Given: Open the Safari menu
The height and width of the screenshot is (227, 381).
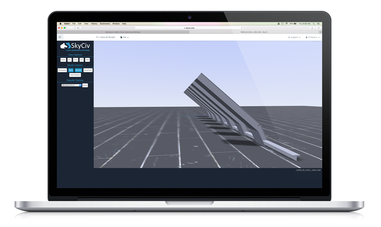Looking at the screenshot, I should [x=67, y=24].
